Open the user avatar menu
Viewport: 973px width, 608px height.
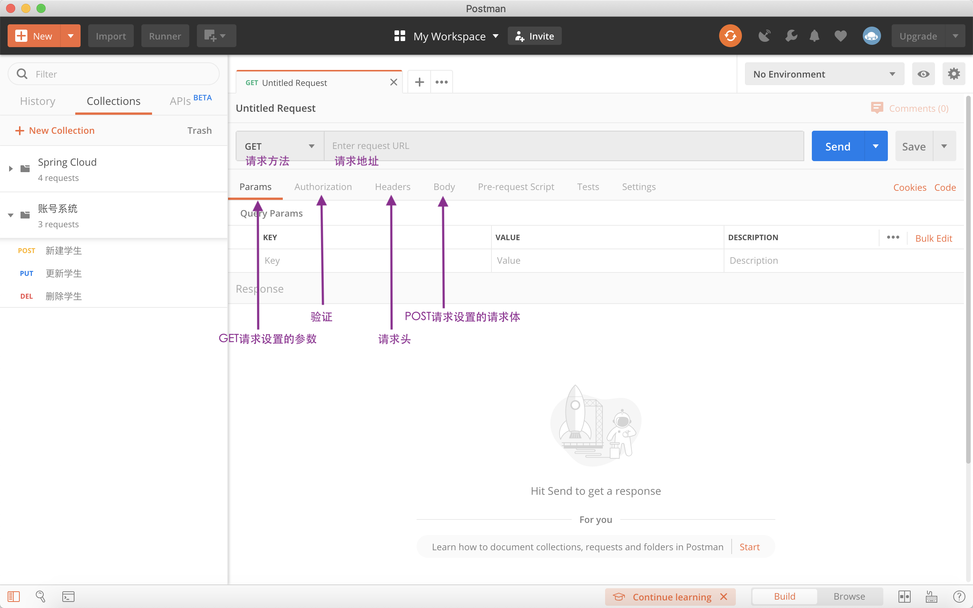point(872,36)
